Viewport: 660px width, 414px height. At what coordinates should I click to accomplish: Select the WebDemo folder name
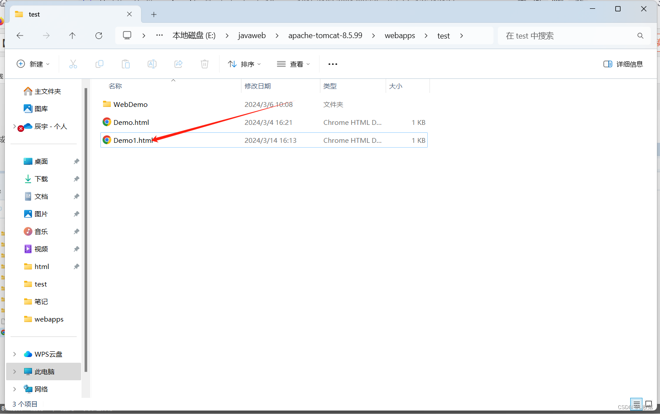131,104
